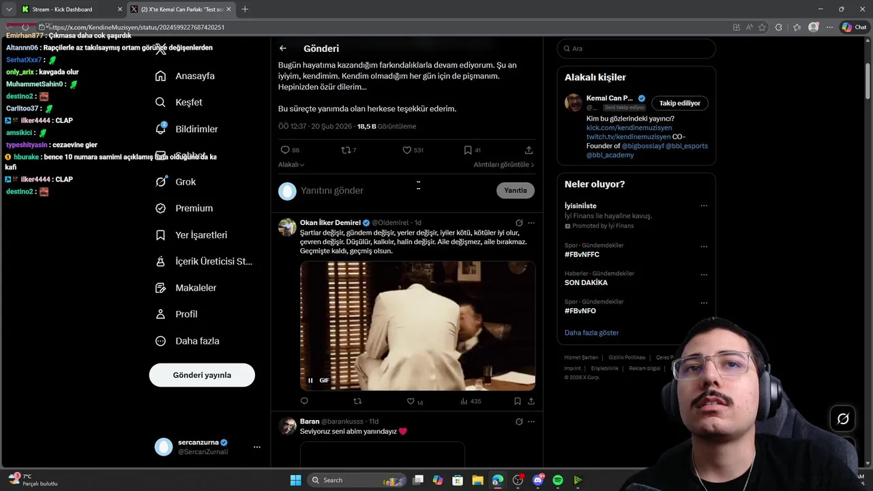This screenshot has width=873, height=491.
Task: Expand the Alakalı reply sorting dropdown
Action: pos(291,164)
